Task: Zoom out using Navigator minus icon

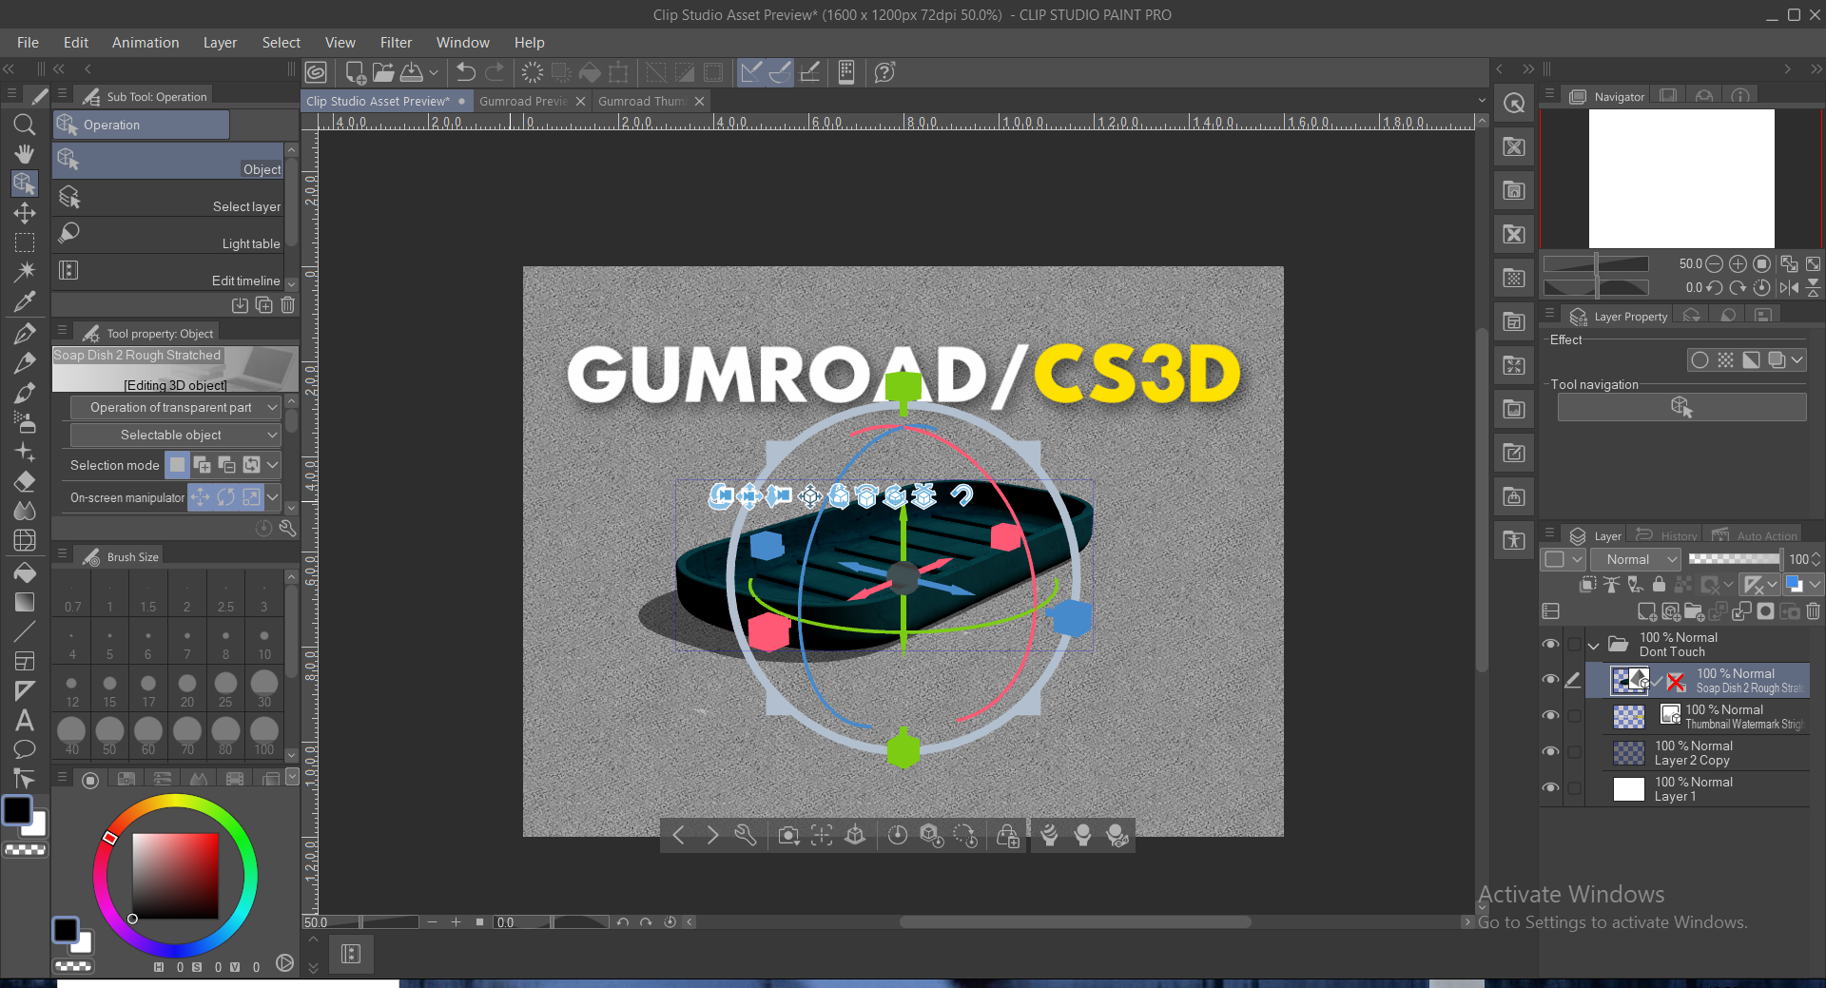Action: [1714, 263]
